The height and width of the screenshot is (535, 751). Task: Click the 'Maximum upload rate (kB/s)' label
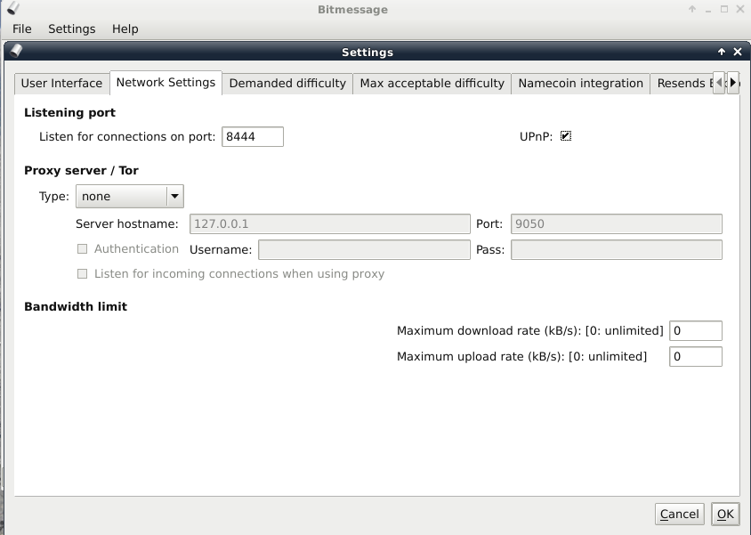click(x=521, y=356)
